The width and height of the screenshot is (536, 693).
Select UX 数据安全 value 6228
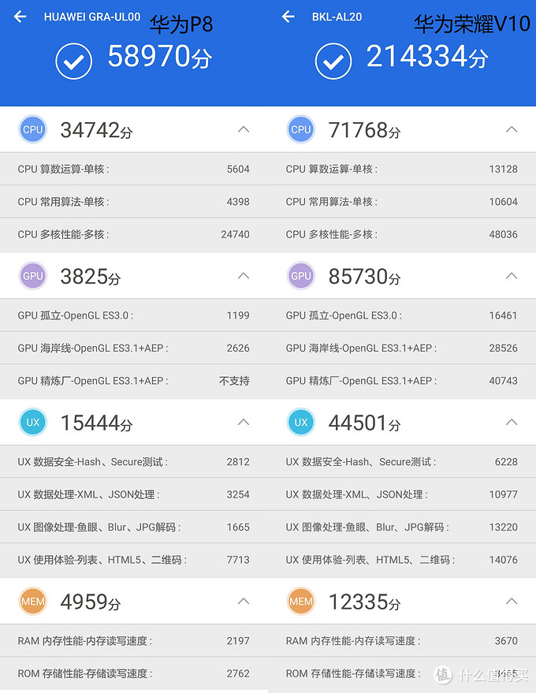point(506,461)
